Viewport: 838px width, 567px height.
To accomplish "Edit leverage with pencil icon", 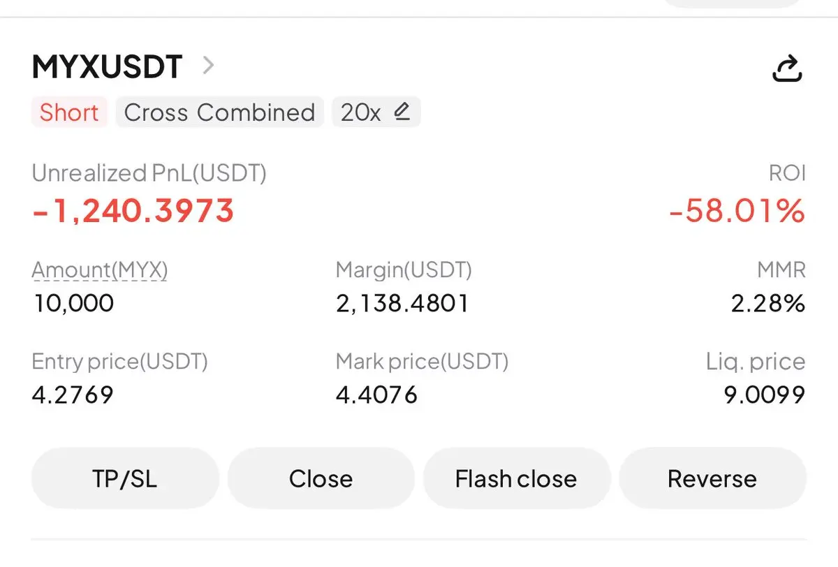I will pyautogui.click(x=402, y=111).
